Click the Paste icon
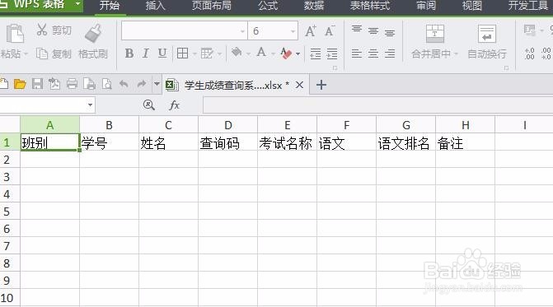 [x=15, y=33]
